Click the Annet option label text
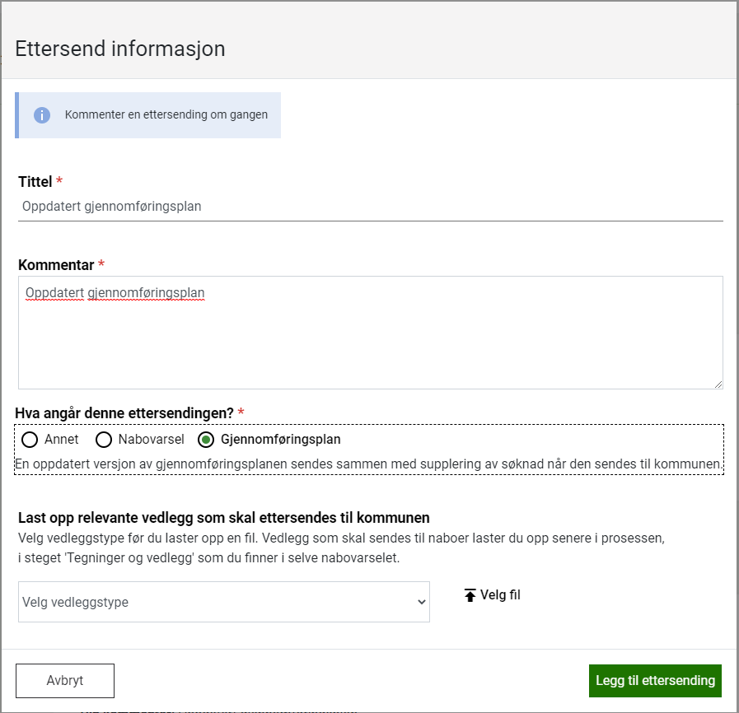The width and height of the screenshot is (739, 713). [61, 440]
